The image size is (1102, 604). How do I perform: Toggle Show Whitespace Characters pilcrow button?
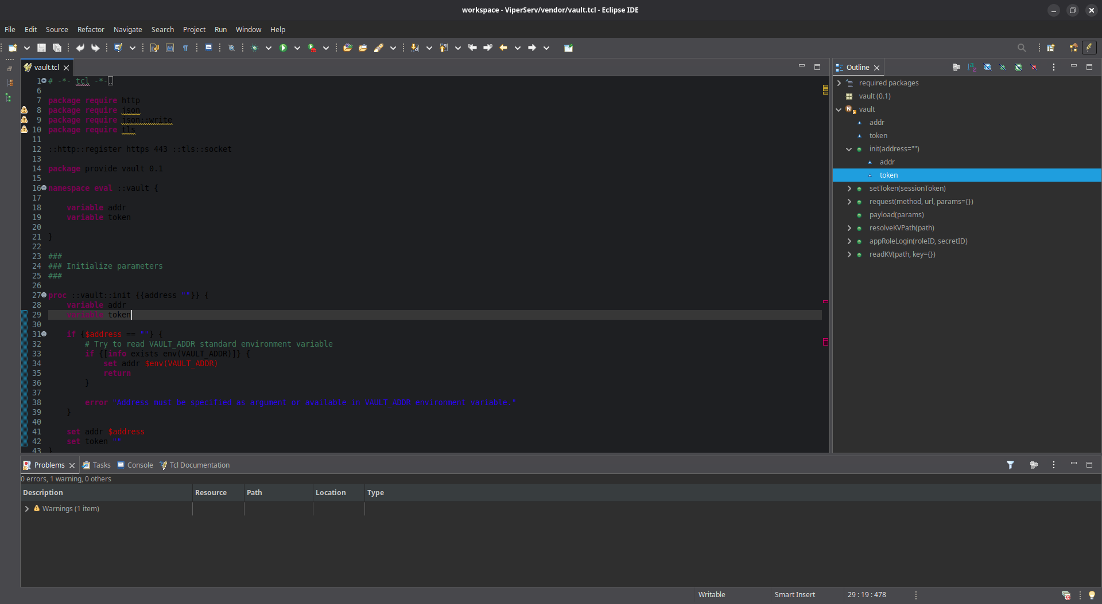[185, 48]
